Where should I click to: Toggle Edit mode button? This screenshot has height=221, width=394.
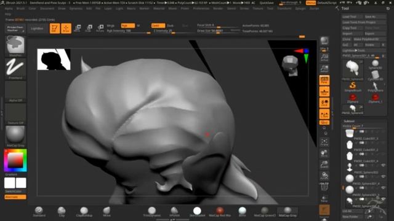click(x=55, y=28)
